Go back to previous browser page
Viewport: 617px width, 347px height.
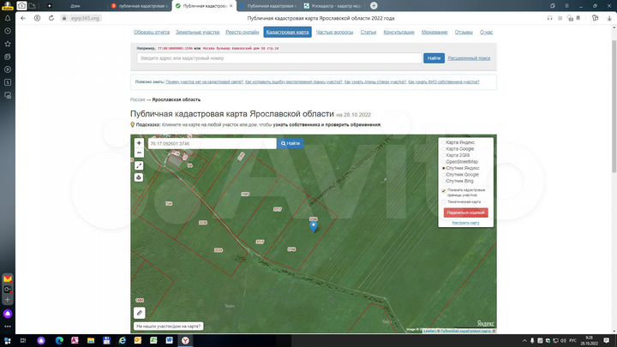tap(23, 18)
